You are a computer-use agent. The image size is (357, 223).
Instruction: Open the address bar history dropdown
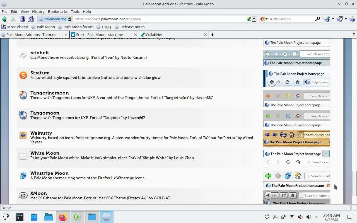(x=254, y=19)
